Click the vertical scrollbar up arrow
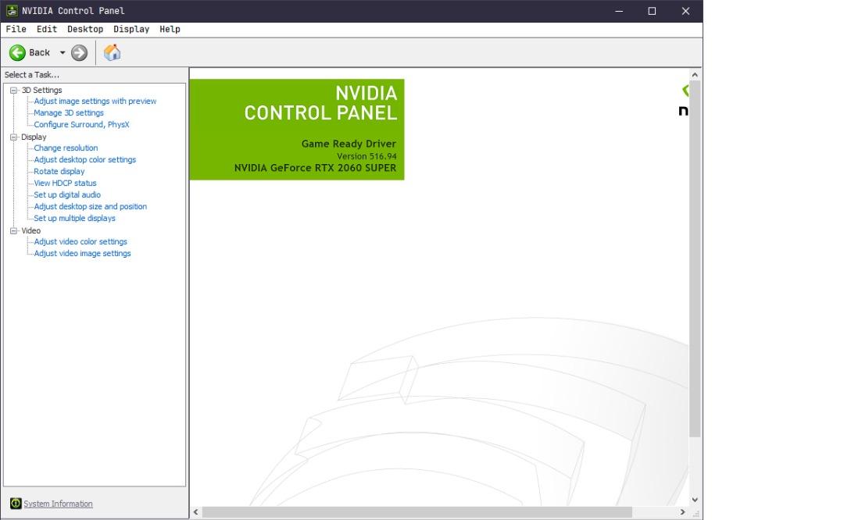The image size is (844, 520). (x=695, y=75)
